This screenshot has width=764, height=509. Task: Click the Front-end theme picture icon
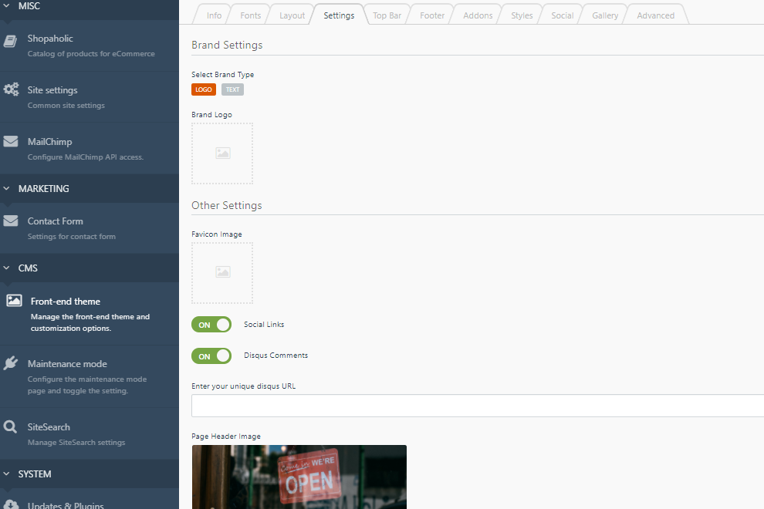click(x=14, y=300)
